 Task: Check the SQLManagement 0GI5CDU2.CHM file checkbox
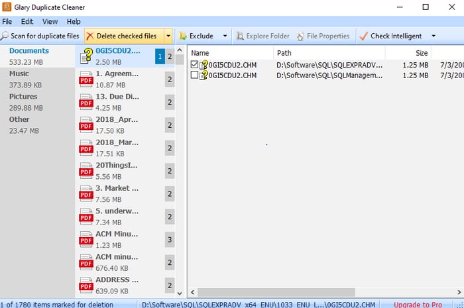[x=194, y=76]
